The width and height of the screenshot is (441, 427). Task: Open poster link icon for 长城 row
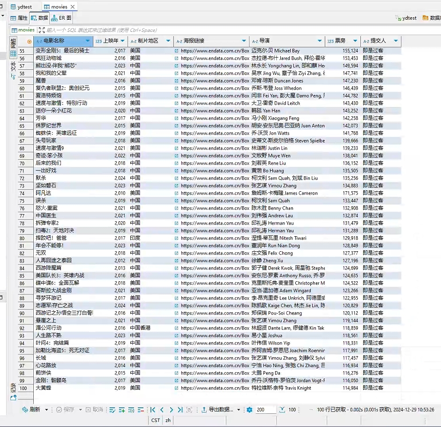176,358
